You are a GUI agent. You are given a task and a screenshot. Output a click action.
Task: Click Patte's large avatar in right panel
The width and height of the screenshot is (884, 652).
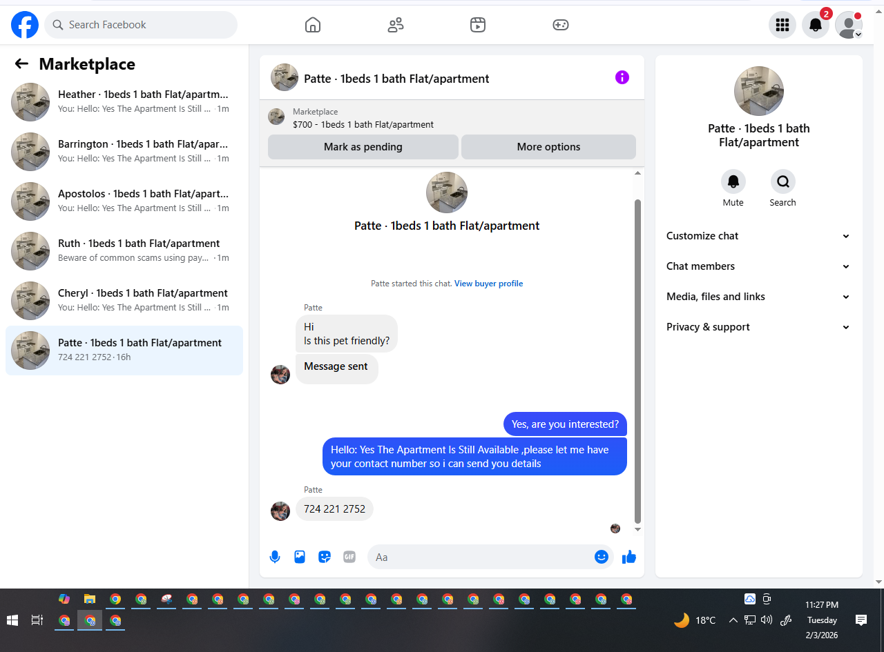pos(759,91)
